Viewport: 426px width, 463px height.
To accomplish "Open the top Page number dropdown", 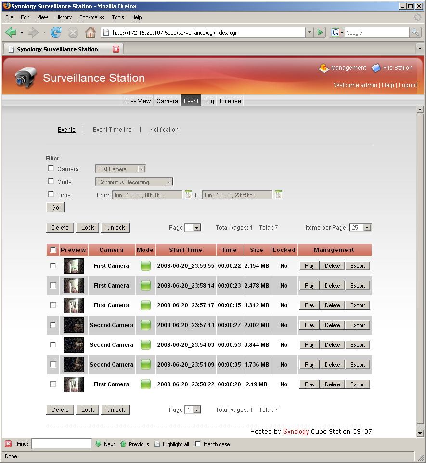I will tap(193, 228).
